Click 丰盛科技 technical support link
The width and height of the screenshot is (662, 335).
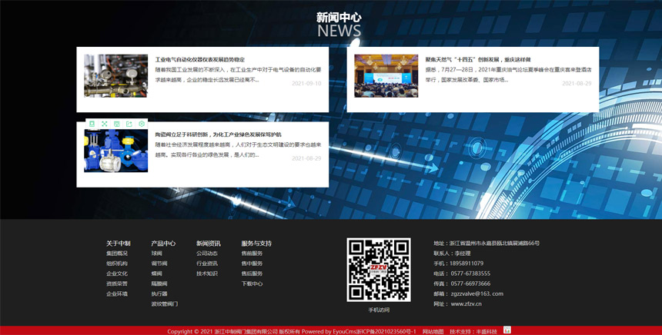coord(487,331)
